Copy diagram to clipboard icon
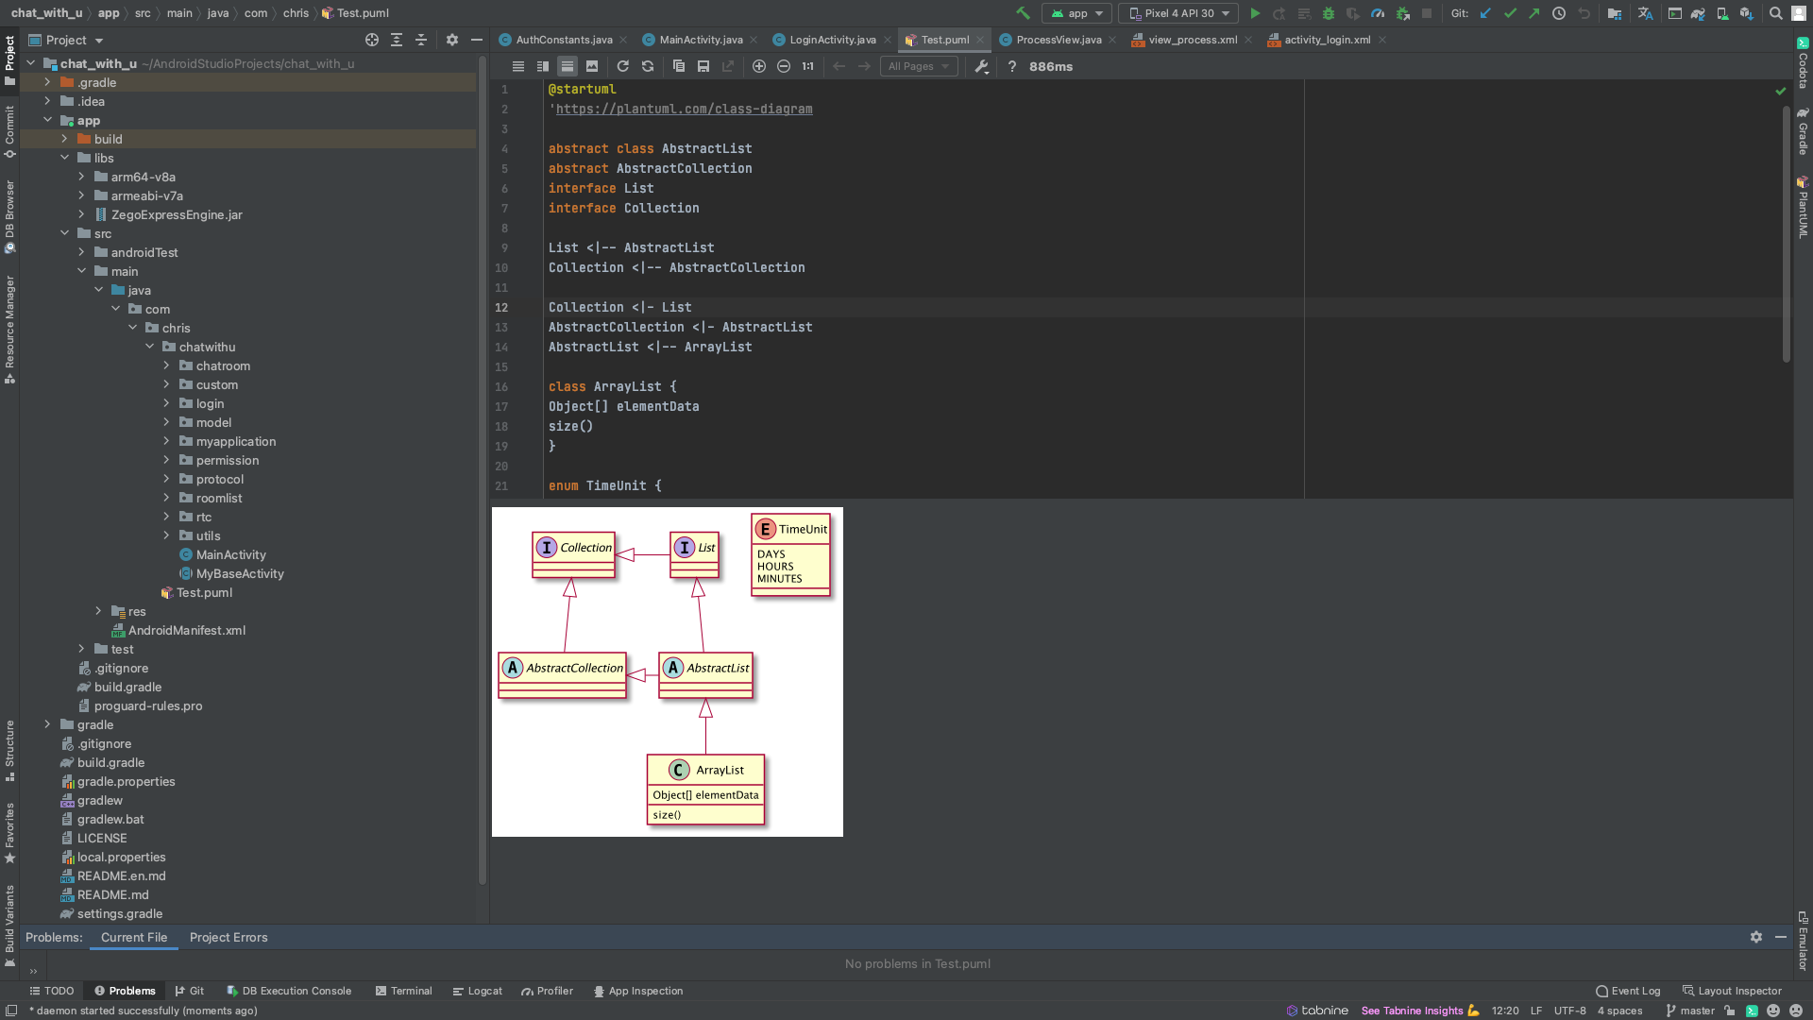The image size is (1813, 1020). 678,66
